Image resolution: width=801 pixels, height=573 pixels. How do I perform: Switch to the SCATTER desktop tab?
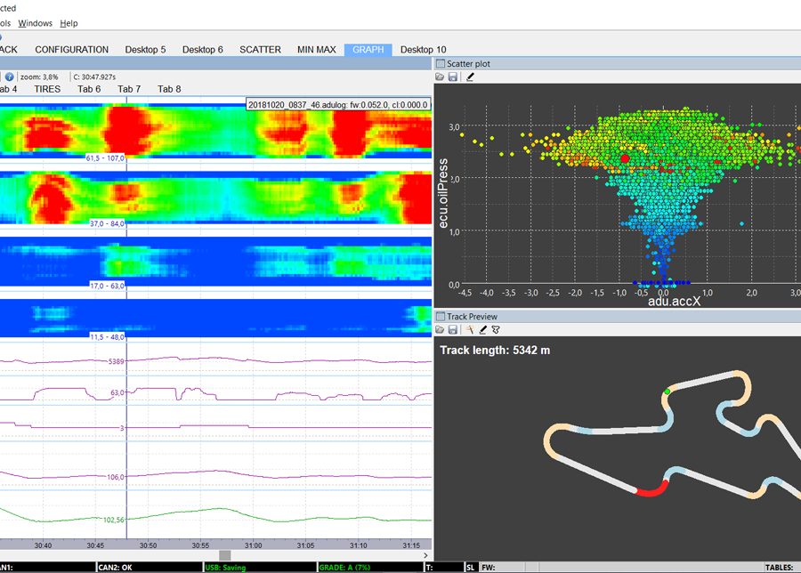click(x=260, y=50)
